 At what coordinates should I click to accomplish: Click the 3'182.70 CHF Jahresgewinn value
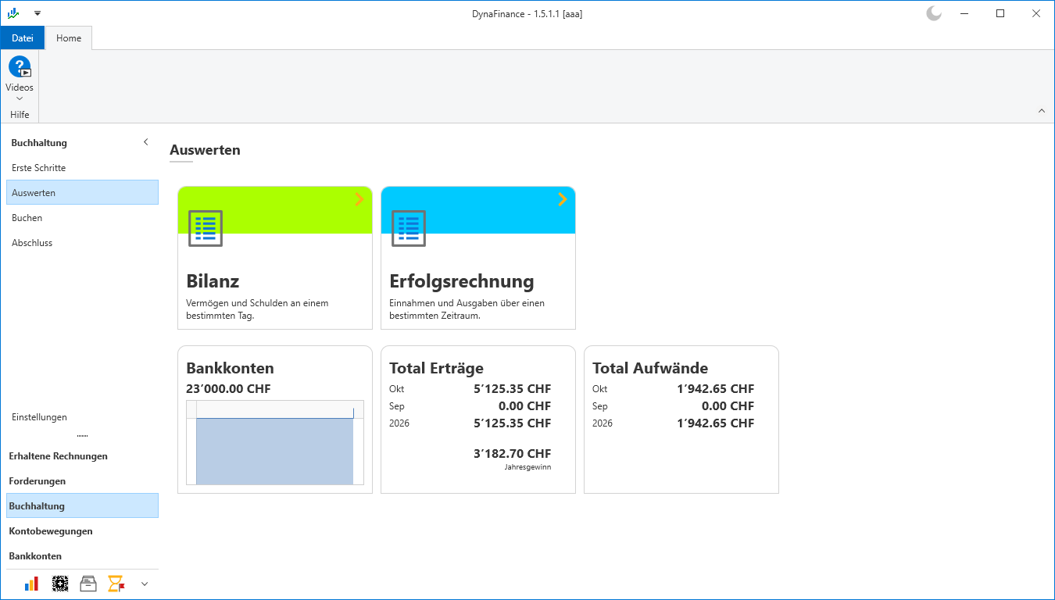[x=512, y=453]
